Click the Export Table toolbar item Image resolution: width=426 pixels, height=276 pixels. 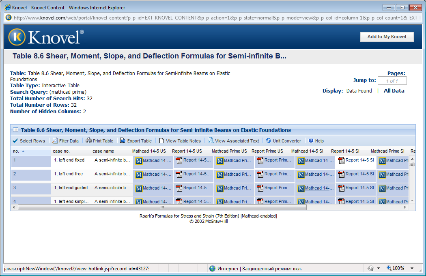point(136,140)
